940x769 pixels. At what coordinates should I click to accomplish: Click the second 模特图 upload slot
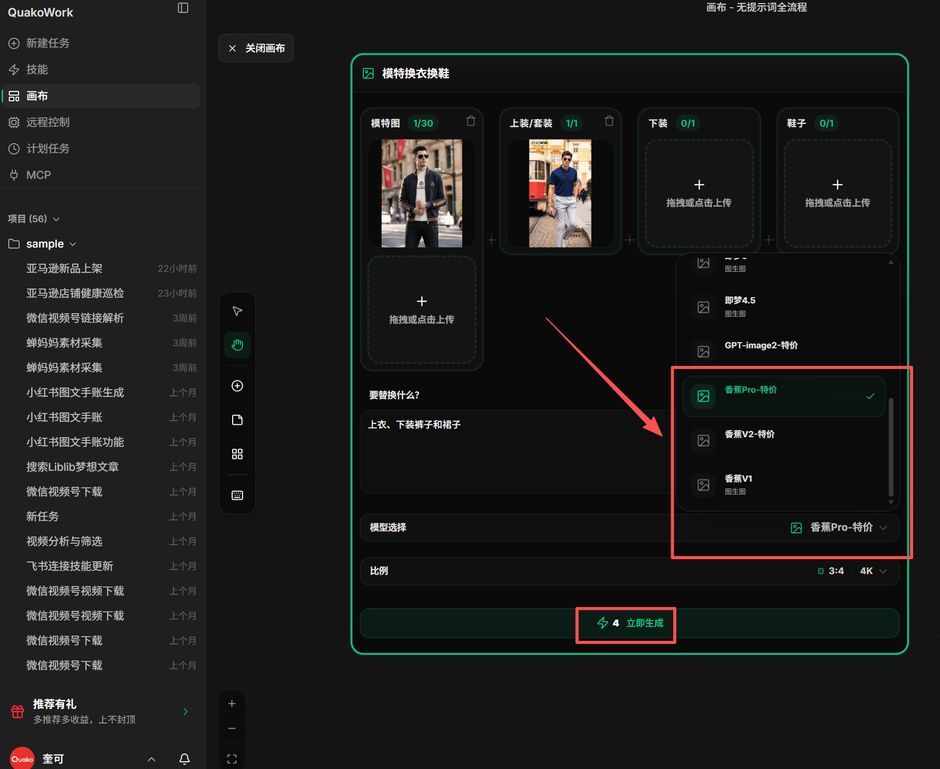point(422,310)
